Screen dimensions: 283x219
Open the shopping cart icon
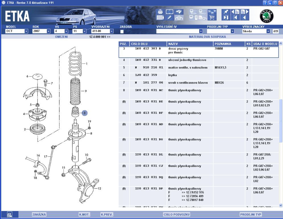[212, 18]
